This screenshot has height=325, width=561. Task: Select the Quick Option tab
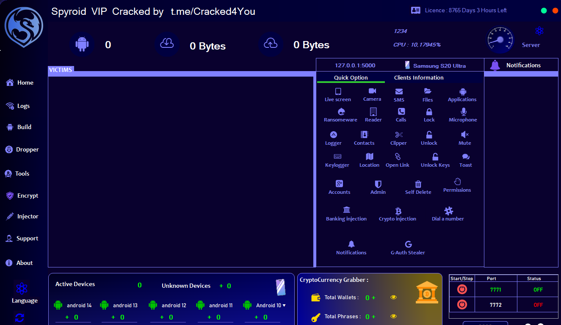pyautogui.click(x=351, y=77)
